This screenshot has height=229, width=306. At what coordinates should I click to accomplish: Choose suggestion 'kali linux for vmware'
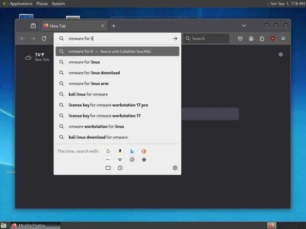pos(117,94)
